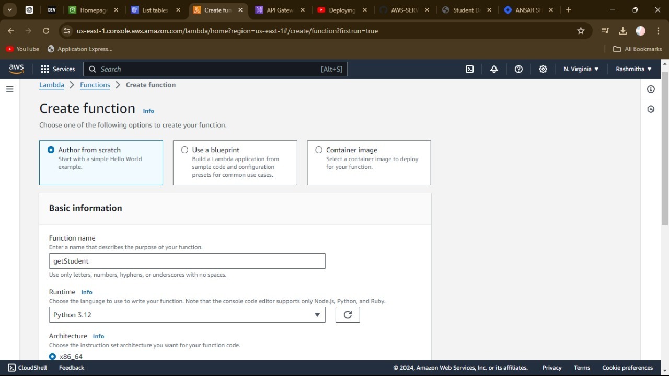The width and height of the screenshot is (669, 376).
Task: Open Info link next to Architecture
Action: click(x=98, y=336)
